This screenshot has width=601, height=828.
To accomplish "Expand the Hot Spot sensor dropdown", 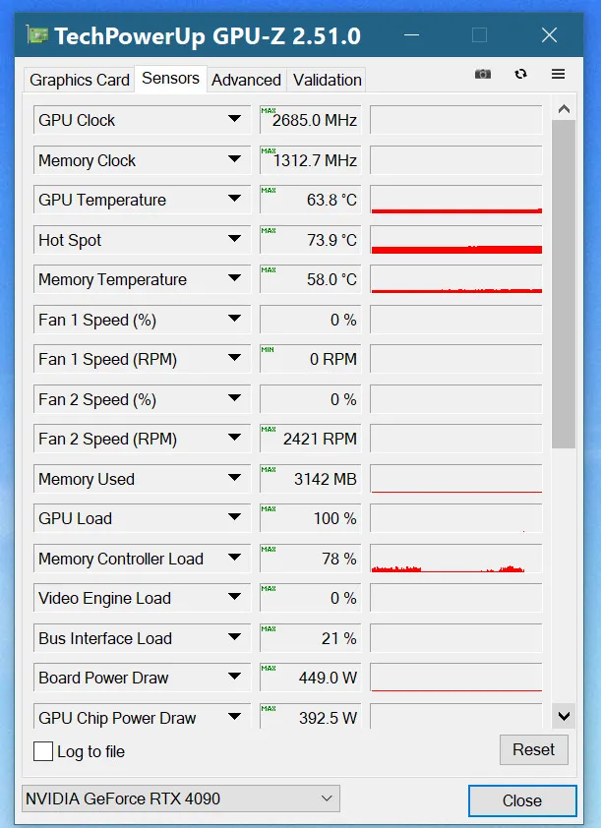I will coord(234,240).
